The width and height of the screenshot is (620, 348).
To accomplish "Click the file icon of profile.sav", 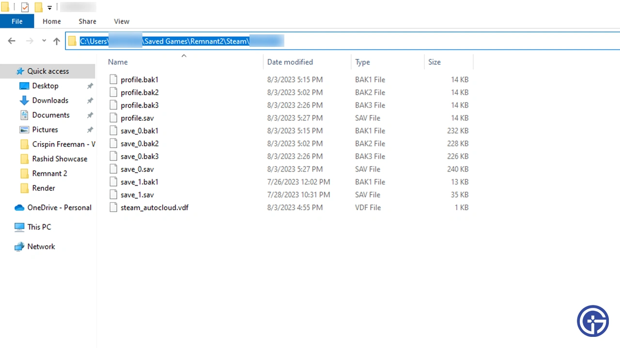I will [113, 118].
